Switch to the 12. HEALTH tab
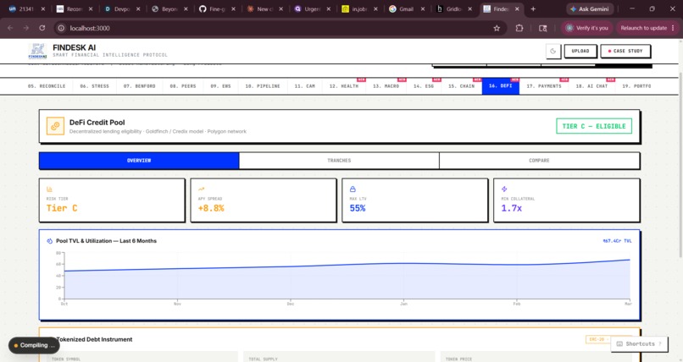Viewport: 683px width, 362px height. [344, 86]
